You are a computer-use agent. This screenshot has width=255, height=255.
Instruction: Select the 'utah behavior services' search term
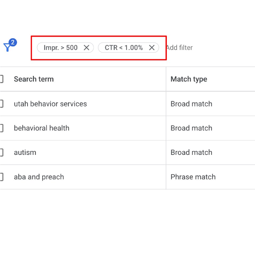pos(50,104)
